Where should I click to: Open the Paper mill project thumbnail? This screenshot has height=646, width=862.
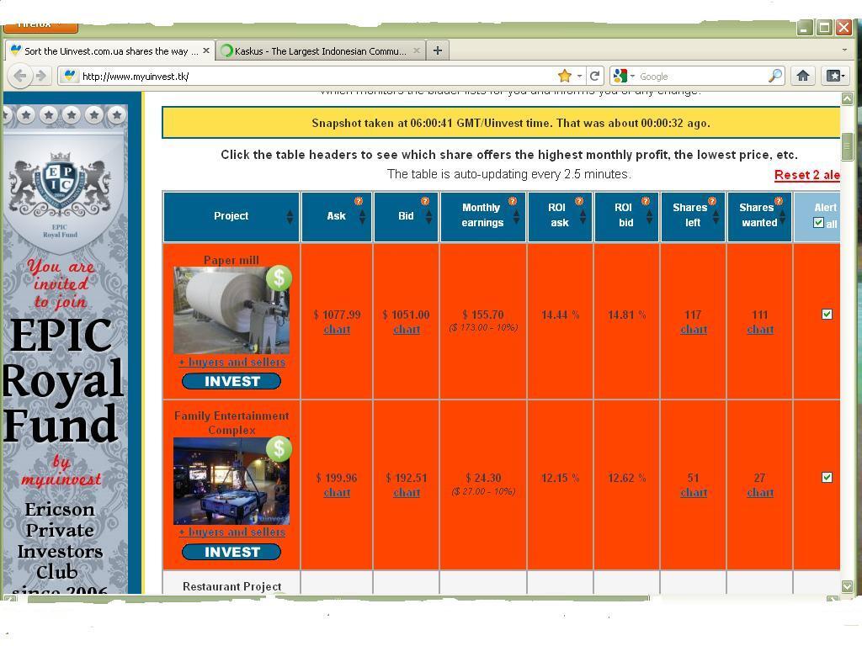point(231,310)
